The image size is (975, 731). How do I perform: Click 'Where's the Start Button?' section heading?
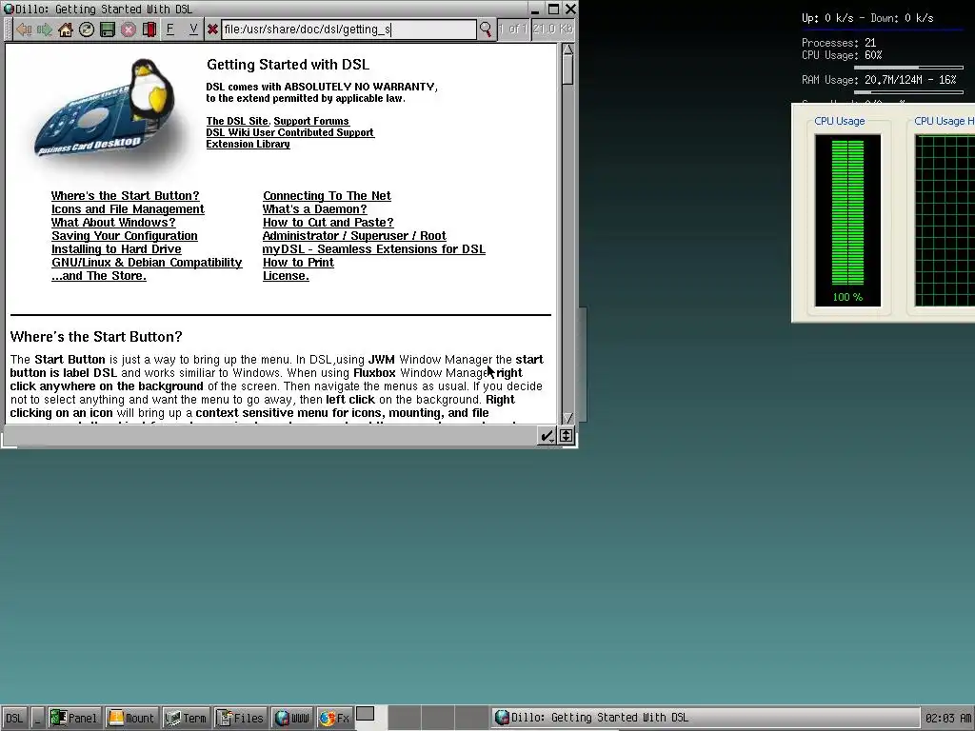[x=96, y=337]
